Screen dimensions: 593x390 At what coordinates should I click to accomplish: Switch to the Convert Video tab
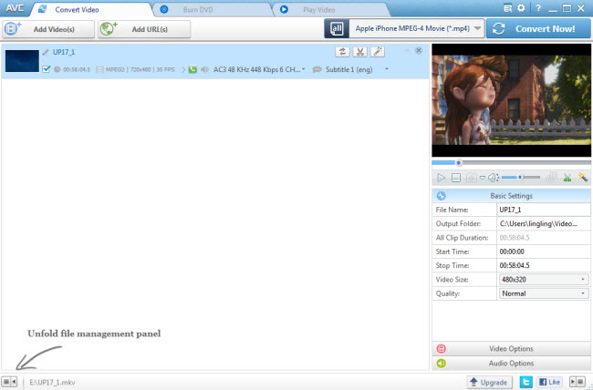point(90,9)
